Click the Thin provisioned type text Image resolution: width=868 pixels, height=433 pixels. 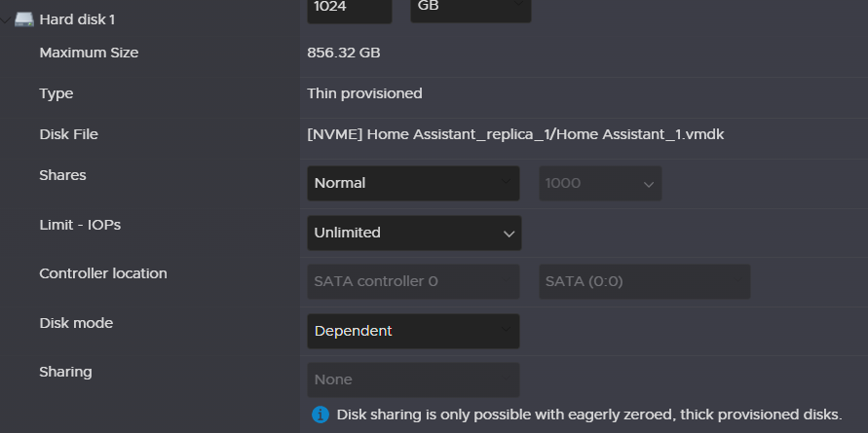click(x=364, y=93)
